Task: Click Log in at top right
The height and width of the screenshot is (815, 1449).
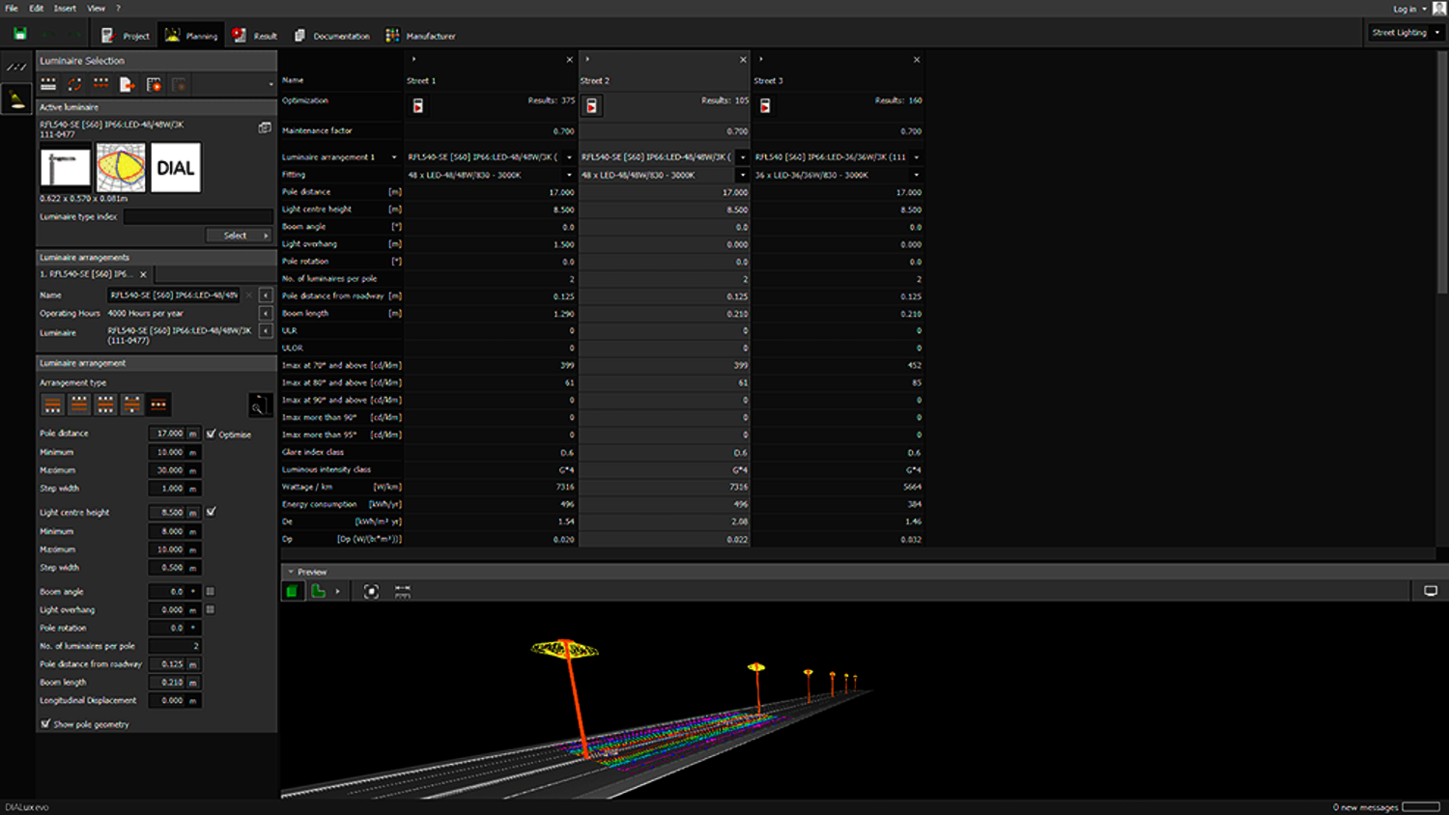Action: coord(1405,9)
